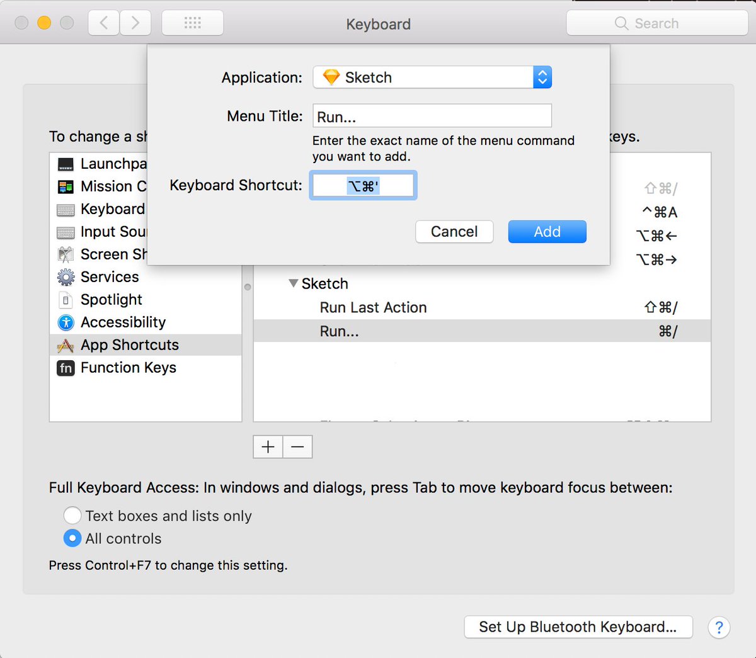
Task: Select the Accessibility row text
Action: coord(123,322)
